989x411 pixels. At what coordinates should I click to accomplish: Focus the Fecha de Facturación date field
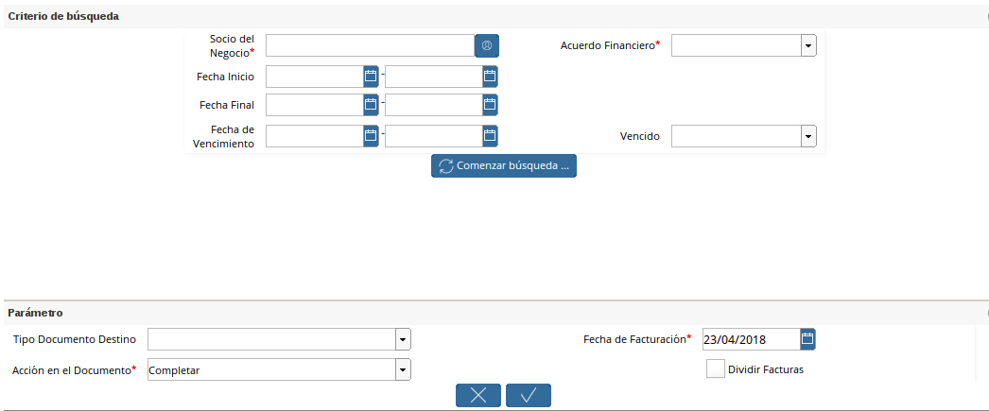(x=751, y=339)
